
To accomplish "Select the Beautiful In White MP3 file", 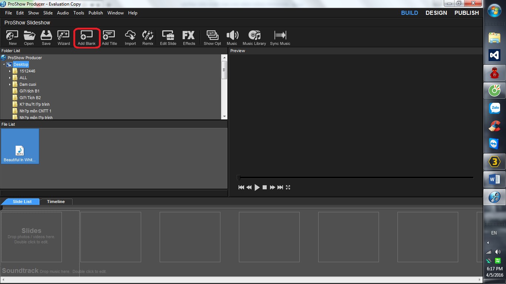I will (20, 146).
